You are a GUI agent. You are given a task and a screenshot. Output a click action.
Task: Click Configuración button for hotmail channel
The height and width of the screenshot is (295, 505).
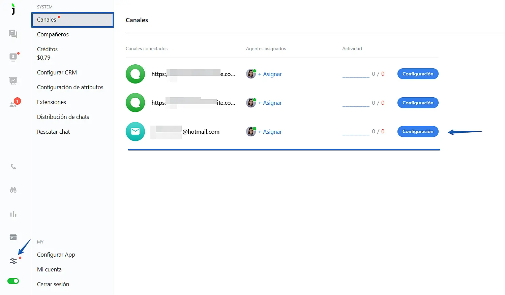point(418,131)
